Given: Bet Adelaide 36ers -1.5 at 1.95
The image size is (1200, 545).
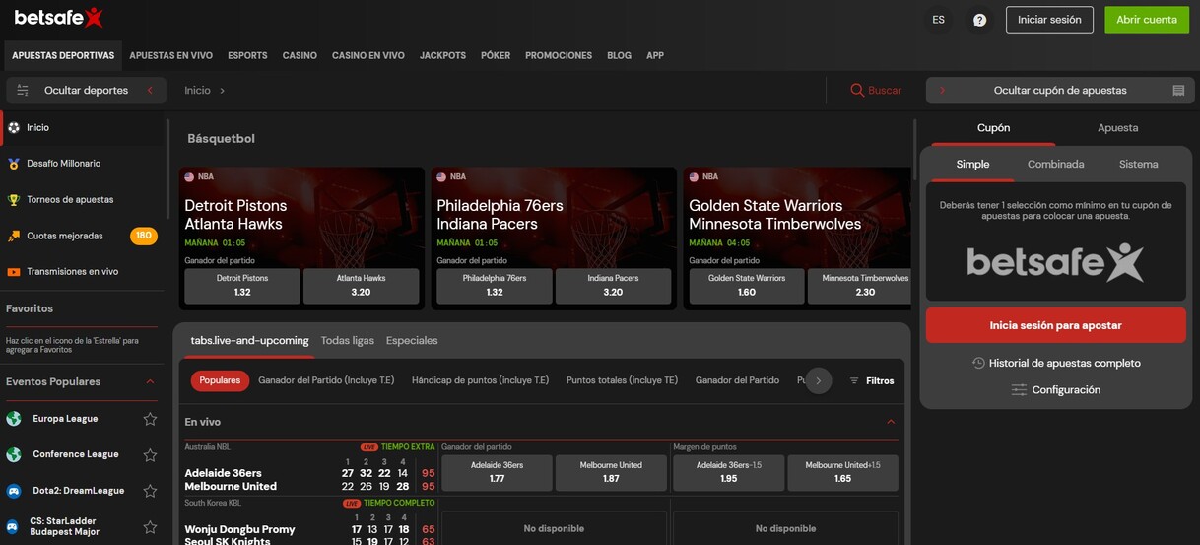Looking at the screenshot, I should [729, 472].
